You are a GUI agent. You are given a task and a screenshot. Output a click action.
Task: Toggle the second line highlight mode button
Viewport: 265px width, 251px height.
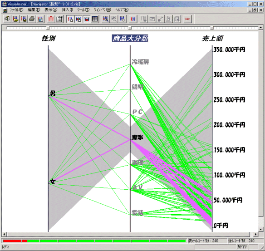pos(79,19)
